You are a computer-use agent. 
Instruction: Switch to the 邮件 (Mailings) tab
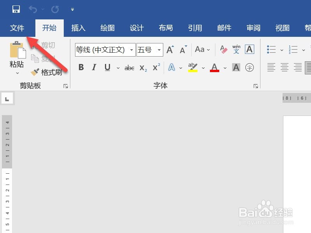(x=224, y=28)
